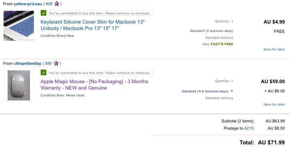Open seller yellow-priceau profile
Viewport: 295px width, 148px height.
click(28, 4)
